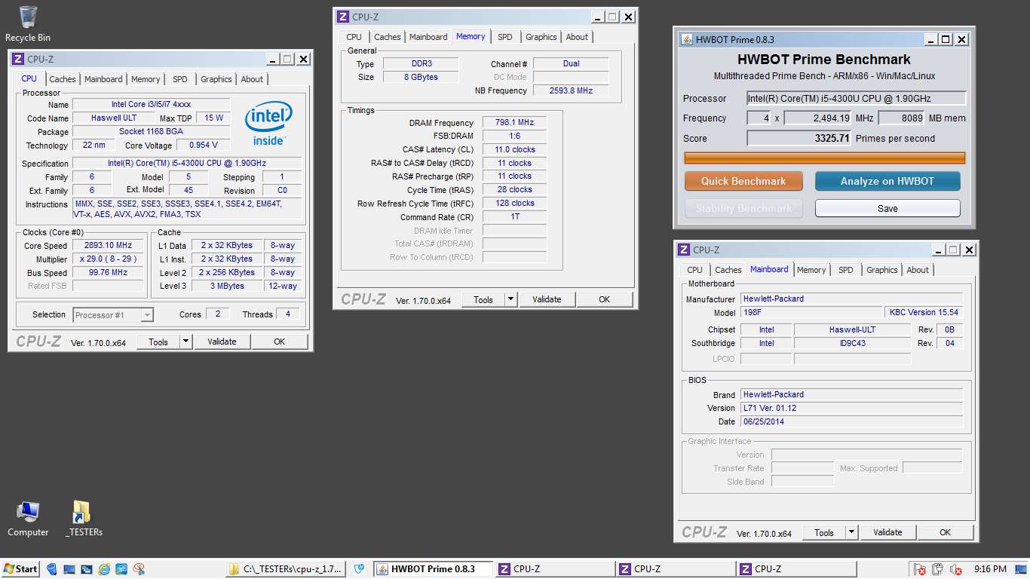The width and height of the screenshot is (1030, 579).
Task: Switch to HWBOT Prime 0.8.3 taskbar button
Action: (x=434, y=569)
